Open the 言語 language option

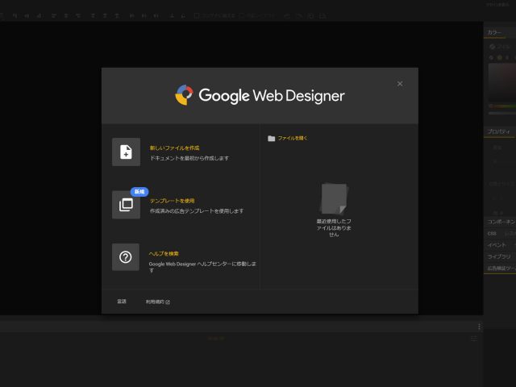122,302
